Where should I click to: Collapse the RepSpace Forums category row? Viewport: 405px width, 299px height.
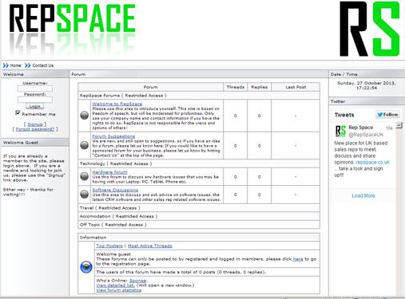pyautogui.click(x=199, y=96)
